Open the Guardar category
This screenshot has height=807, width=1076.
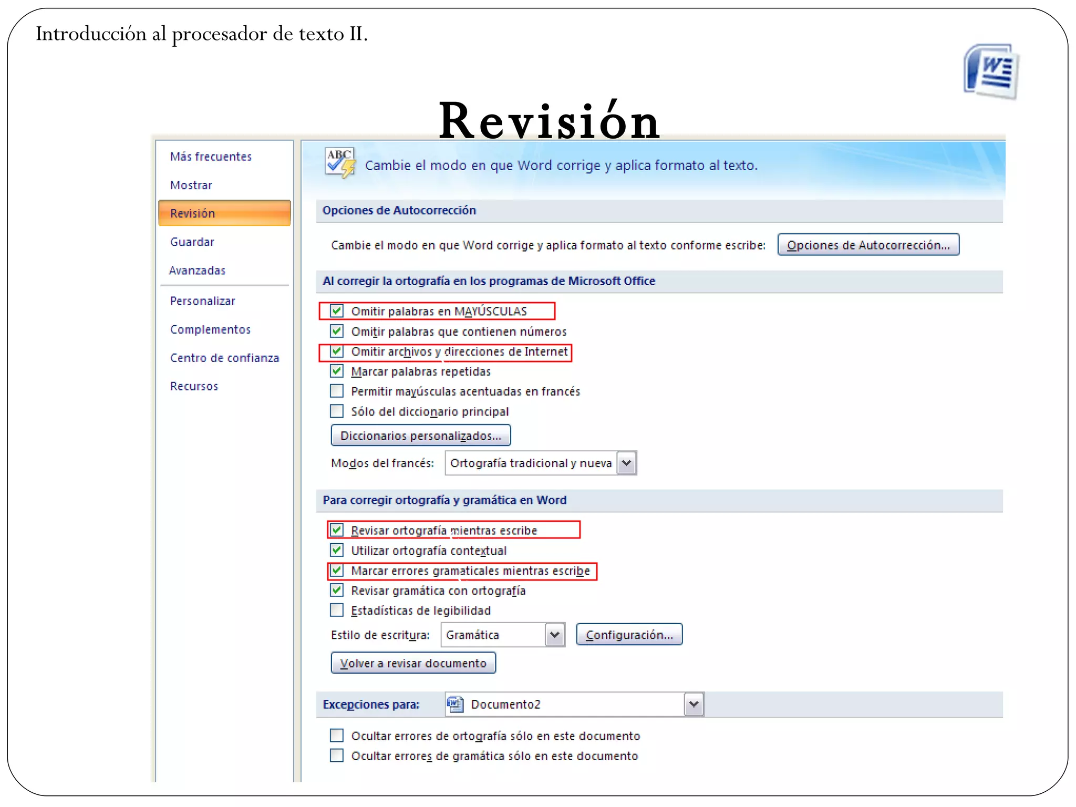coord(192,242)
